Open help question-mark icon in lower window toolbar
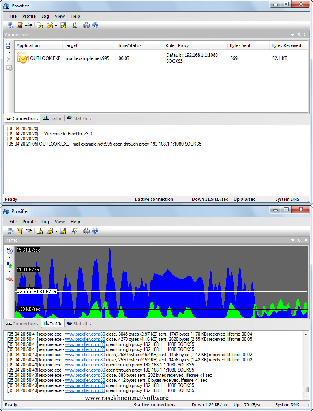 pyautogui.click(x=95, y=231)
